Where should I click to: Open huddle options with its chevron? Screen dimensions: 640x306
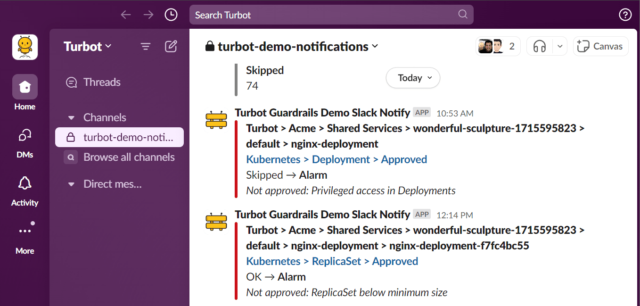(560, 46)
